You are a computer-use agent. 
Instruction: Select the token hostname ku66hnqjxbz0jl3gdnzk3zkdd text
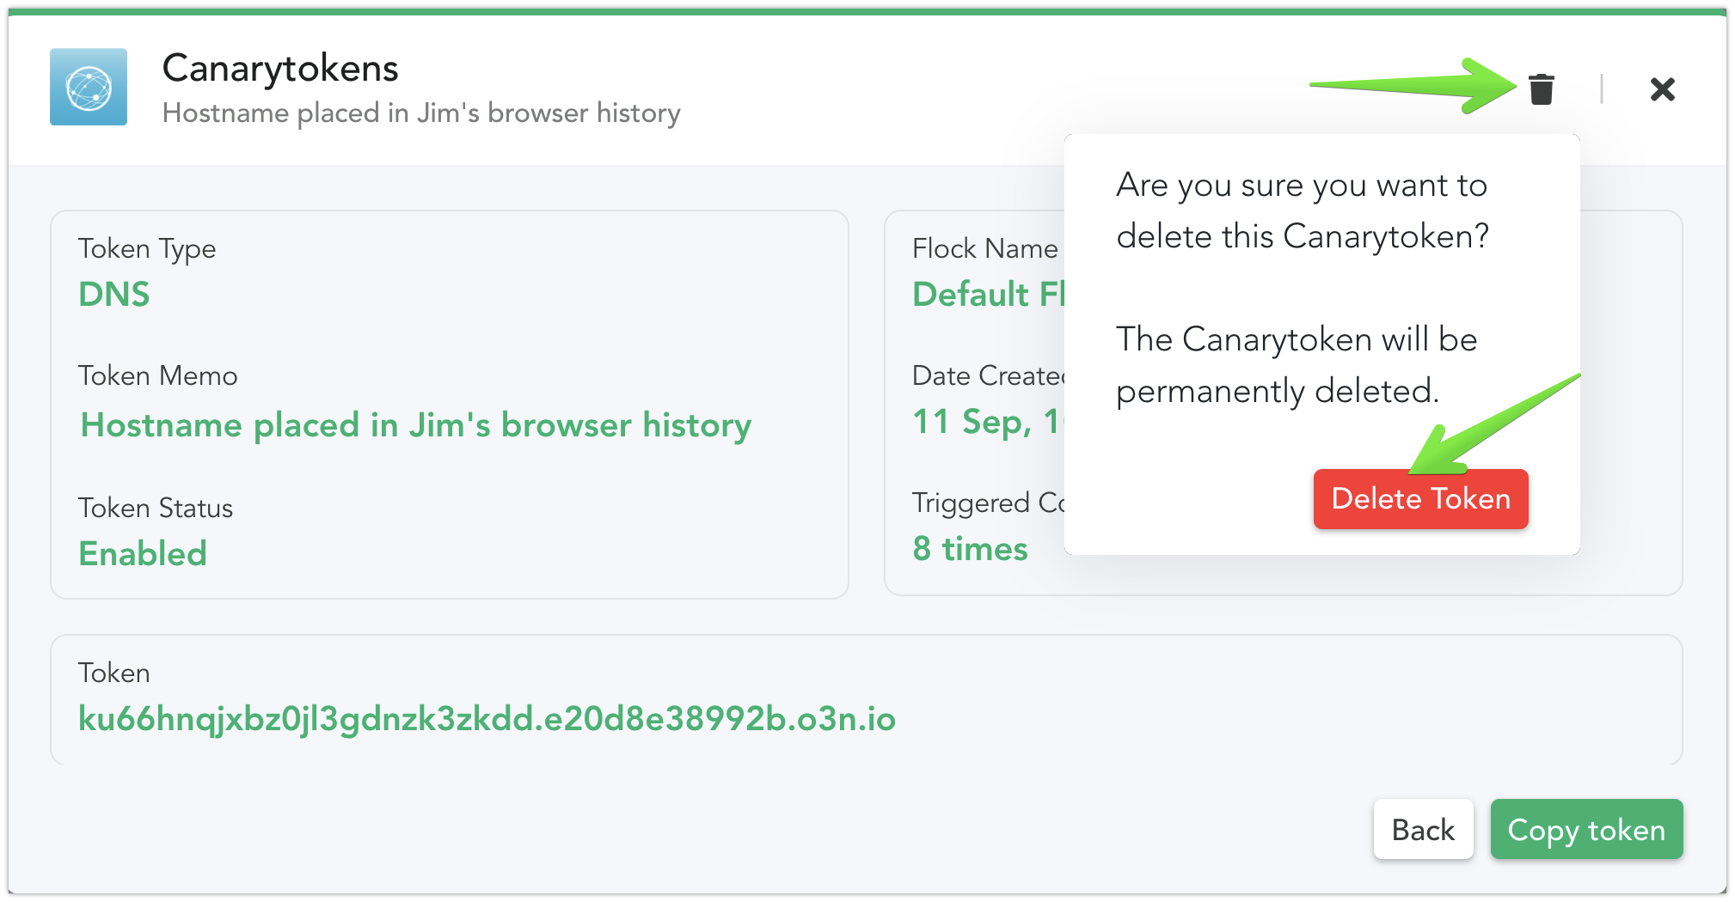click(x=487, y=719)
